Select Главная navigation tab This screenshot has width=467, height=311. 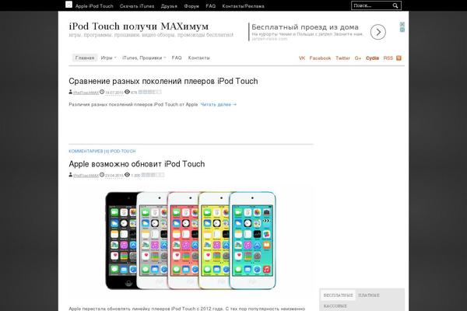point(85,58)
